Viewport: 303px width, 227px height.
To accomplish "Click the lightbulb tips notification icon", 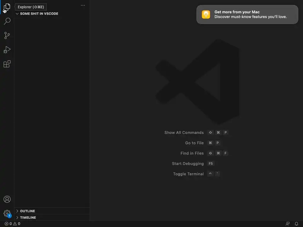I will (x=206, y=14).
